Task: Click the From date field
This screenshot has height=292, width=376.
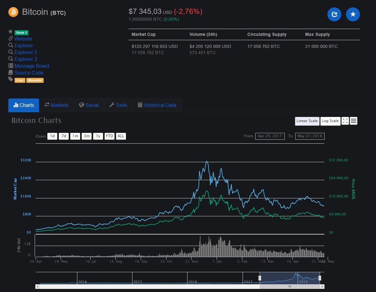Action: (x=270, y=136)
